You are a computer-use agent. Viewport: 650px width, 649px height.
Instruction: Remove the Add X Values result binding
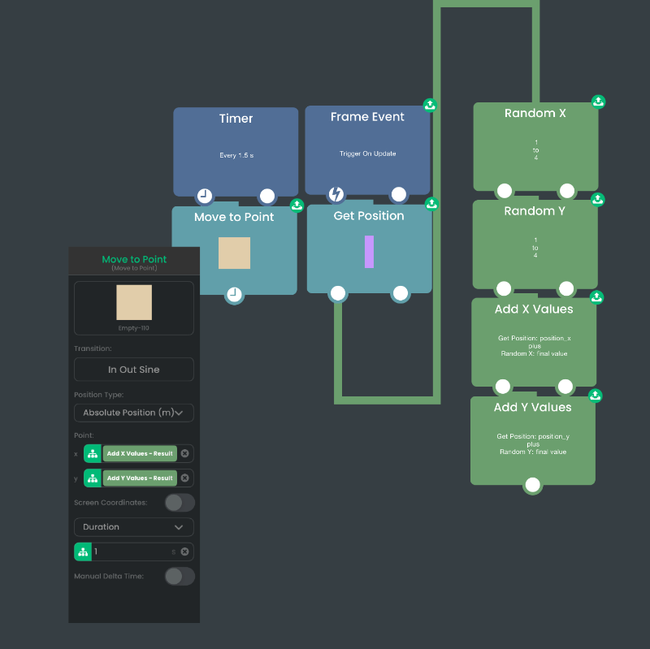point(184,454)
